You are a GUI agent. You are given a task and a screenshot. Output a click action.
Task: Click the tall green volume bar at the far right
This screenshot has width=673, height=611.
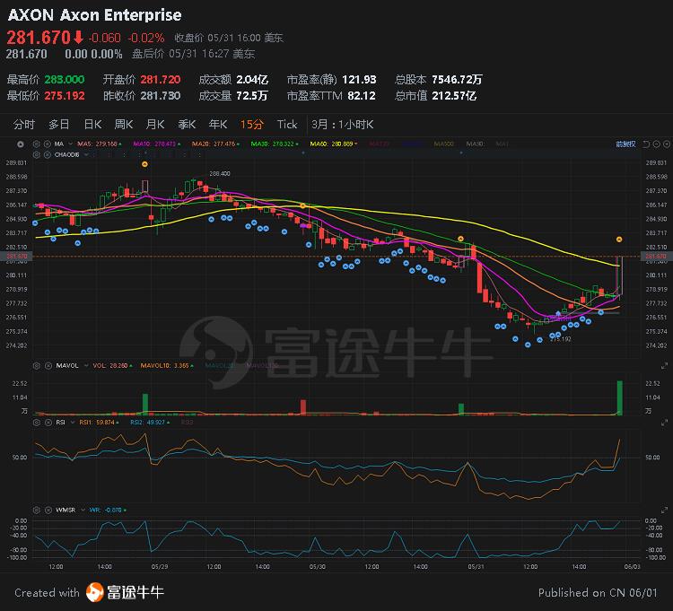(x=619, y=397)
